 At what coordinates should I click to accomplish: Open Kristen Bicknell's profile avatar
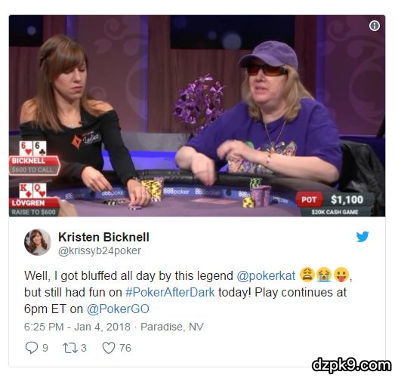point(38,242)
